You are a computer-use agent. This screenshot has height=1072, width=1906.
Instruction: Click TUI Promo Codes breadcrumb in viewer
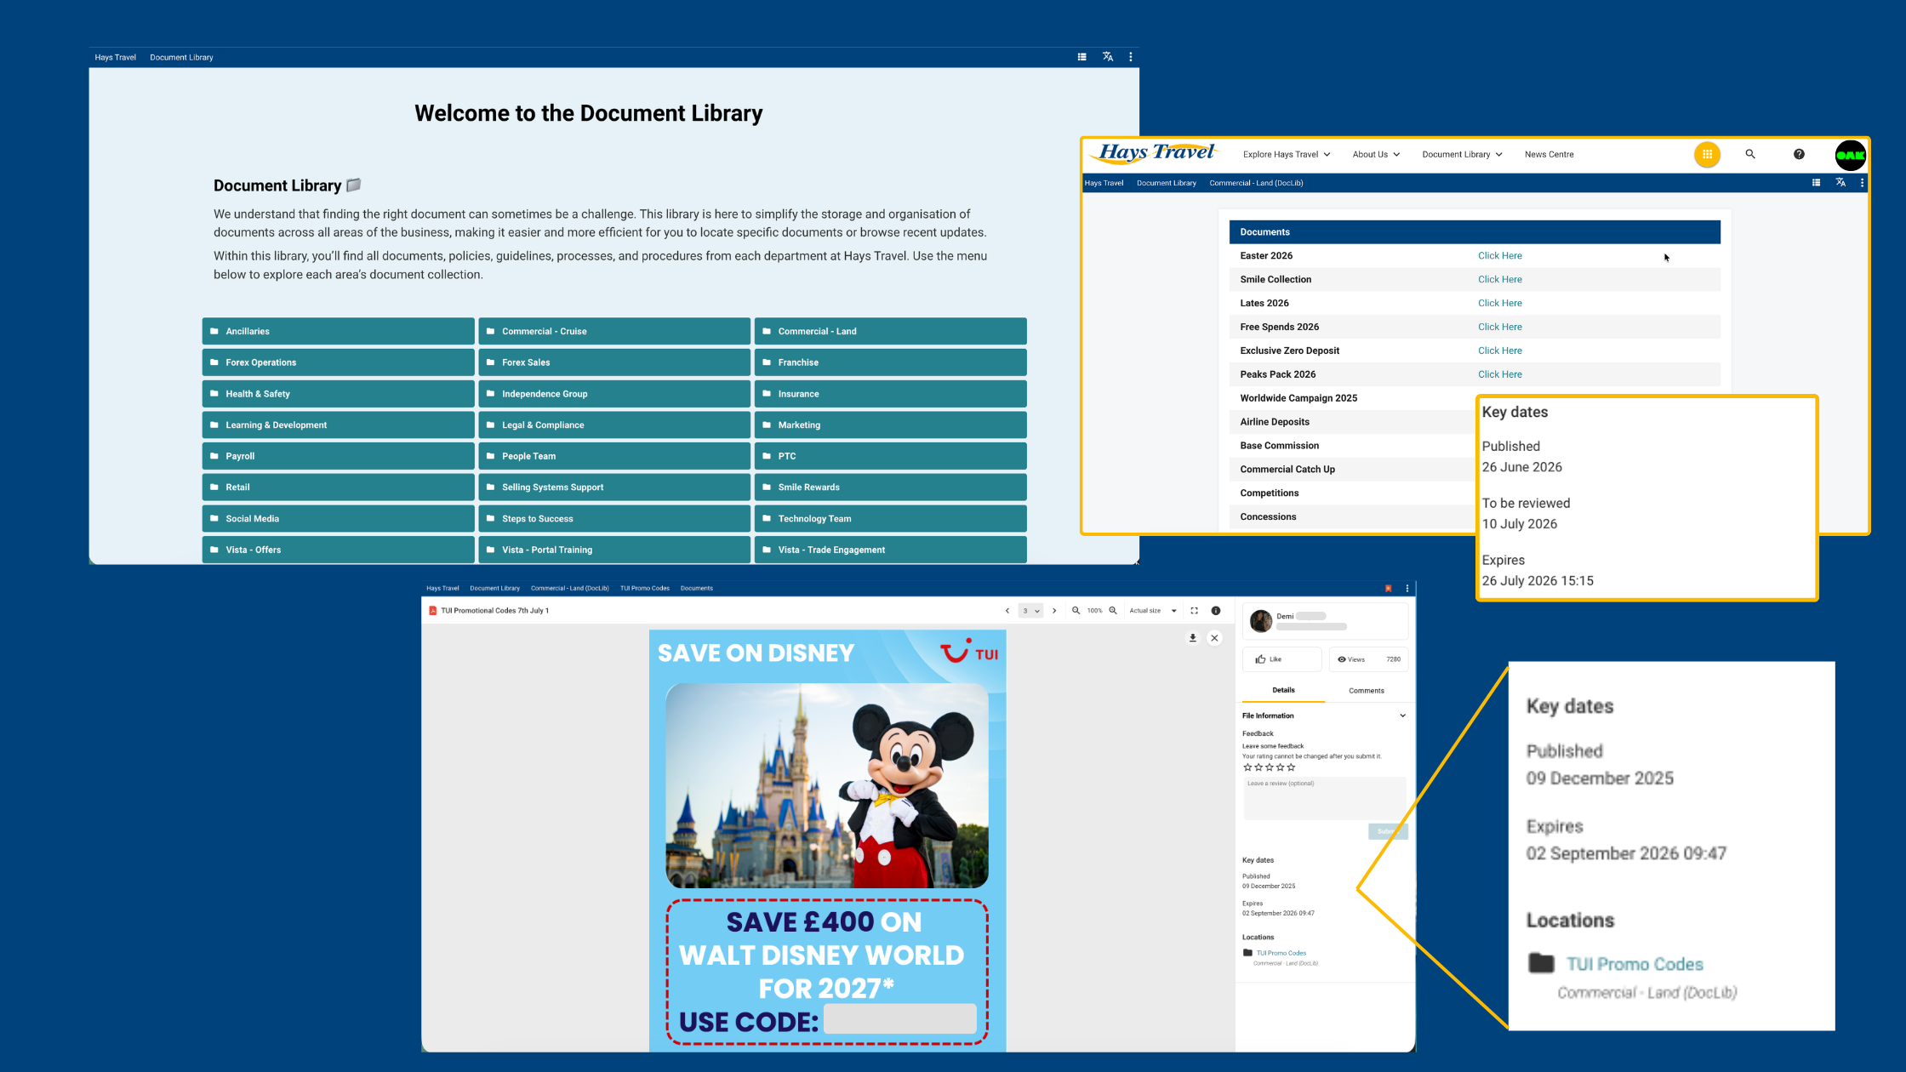pos(644,589)
